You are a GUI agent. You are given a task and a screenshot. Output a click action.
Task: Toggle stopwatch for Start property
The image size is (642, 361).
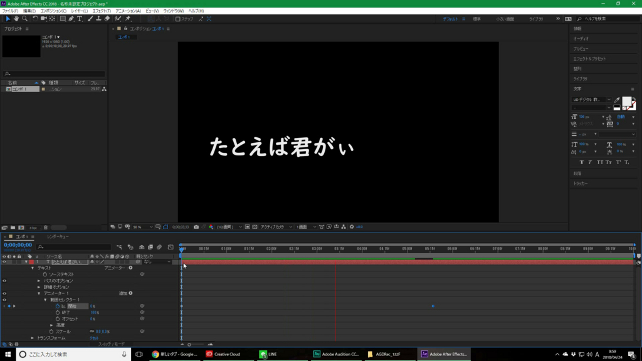coord(58,306)
